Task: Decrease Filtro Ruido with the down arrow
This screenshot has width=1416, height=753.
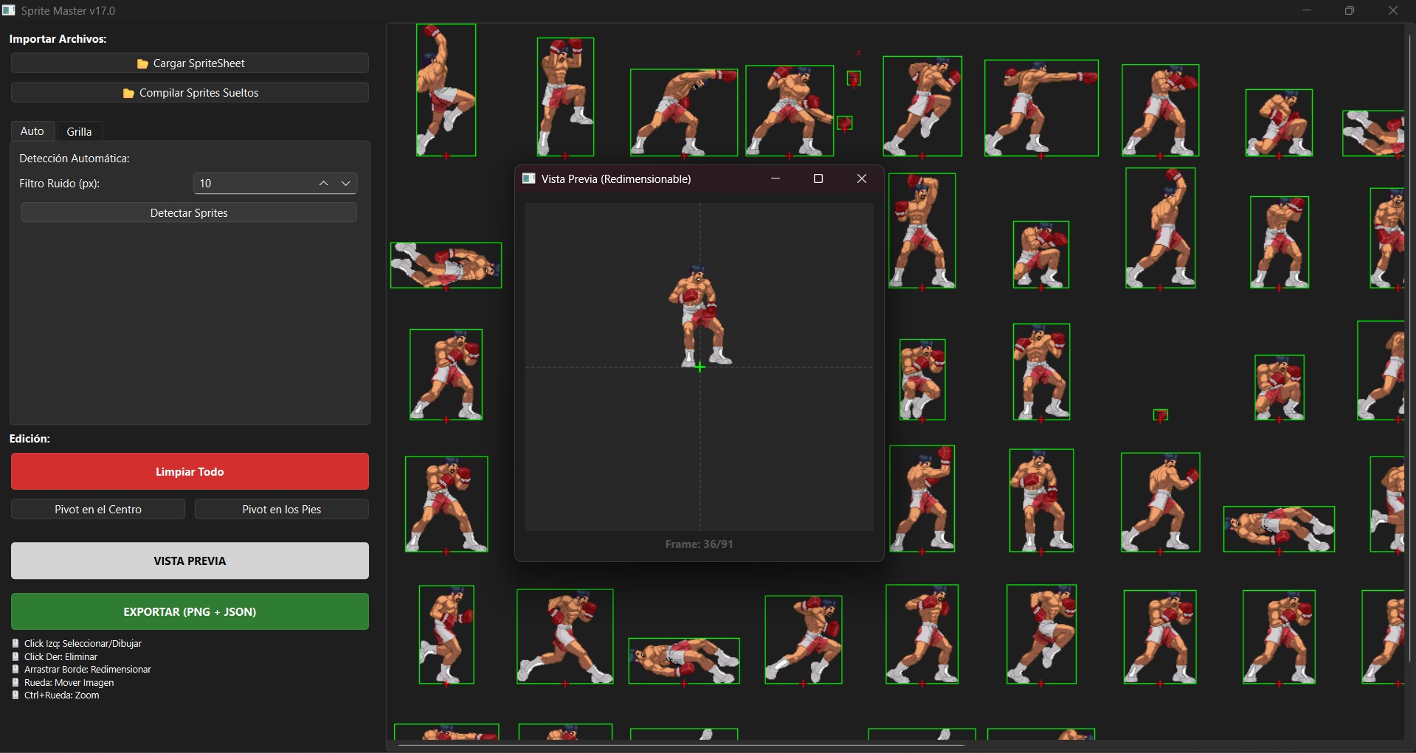Action: point(346,184)
